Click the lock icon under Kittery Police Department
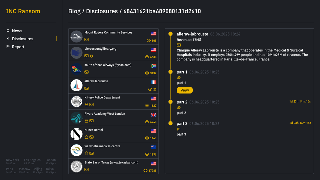320x180 pixels. point(86,104)
